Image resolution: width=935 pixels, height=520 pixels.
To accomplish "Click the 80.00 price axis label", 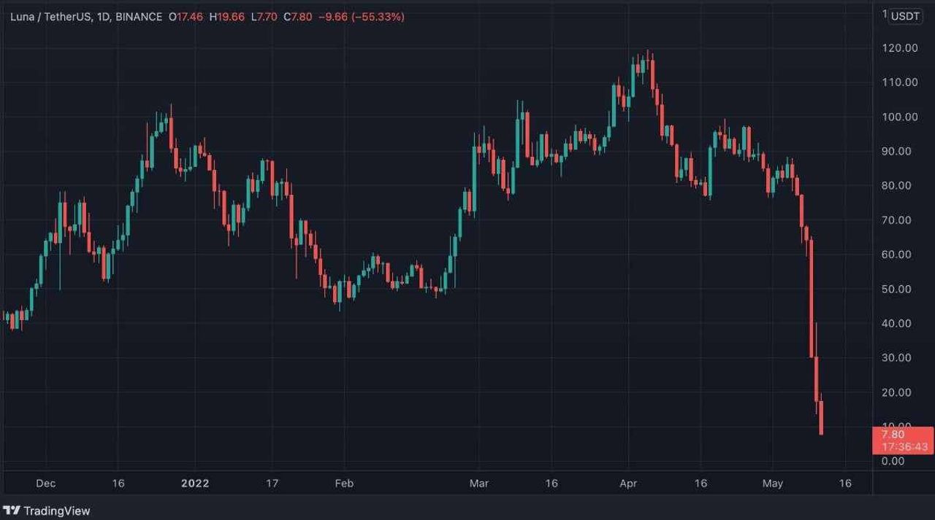I will point(897,185).
